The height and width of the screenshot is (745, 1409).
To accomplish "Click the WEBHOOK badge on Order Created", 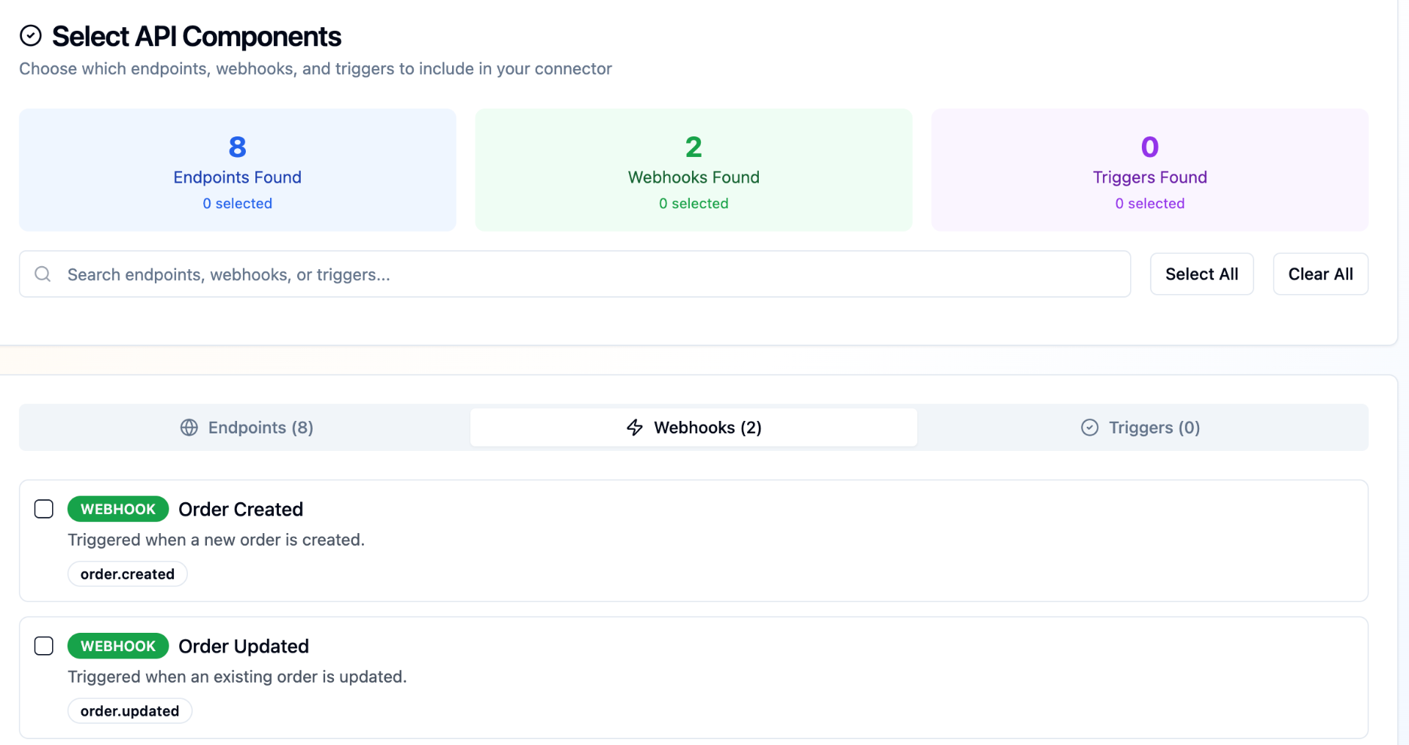I will [117, 509].
